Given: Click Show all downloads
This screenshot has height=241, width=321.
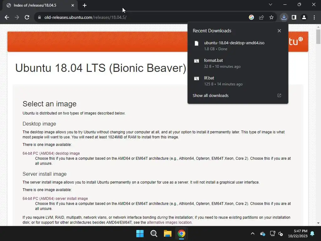Looking at the screenshot, I should click(x=210, y=95).
